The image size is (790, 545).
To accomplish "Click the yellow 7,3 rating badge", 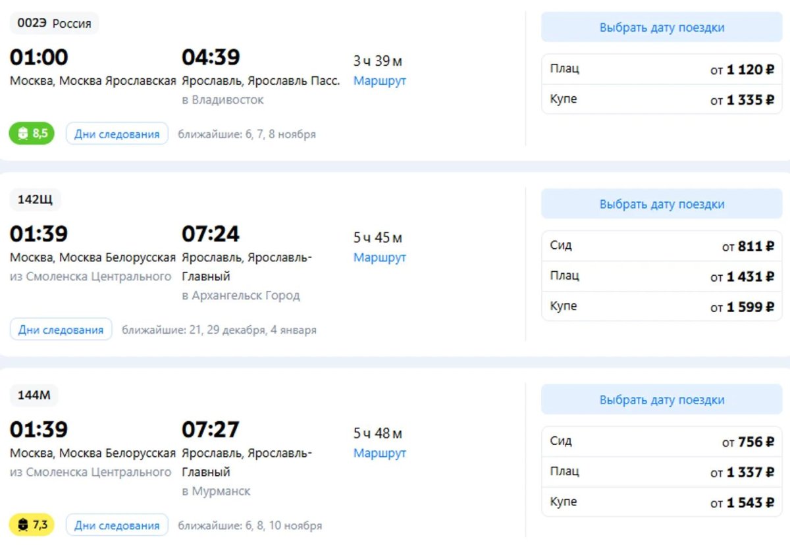I will [32, 525].
